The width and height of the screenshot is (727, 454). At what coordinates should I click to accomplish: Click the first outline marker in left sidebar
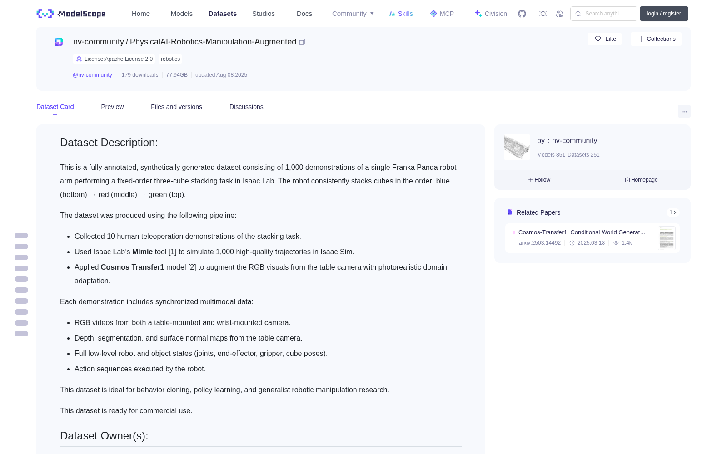(x=21, y=236)
